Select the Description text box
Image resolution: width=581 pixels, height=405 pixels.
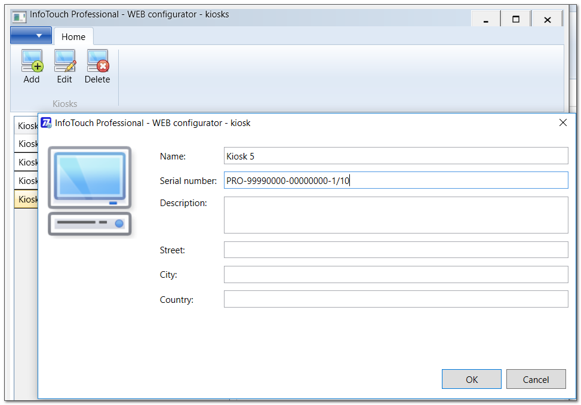(395, 215)
